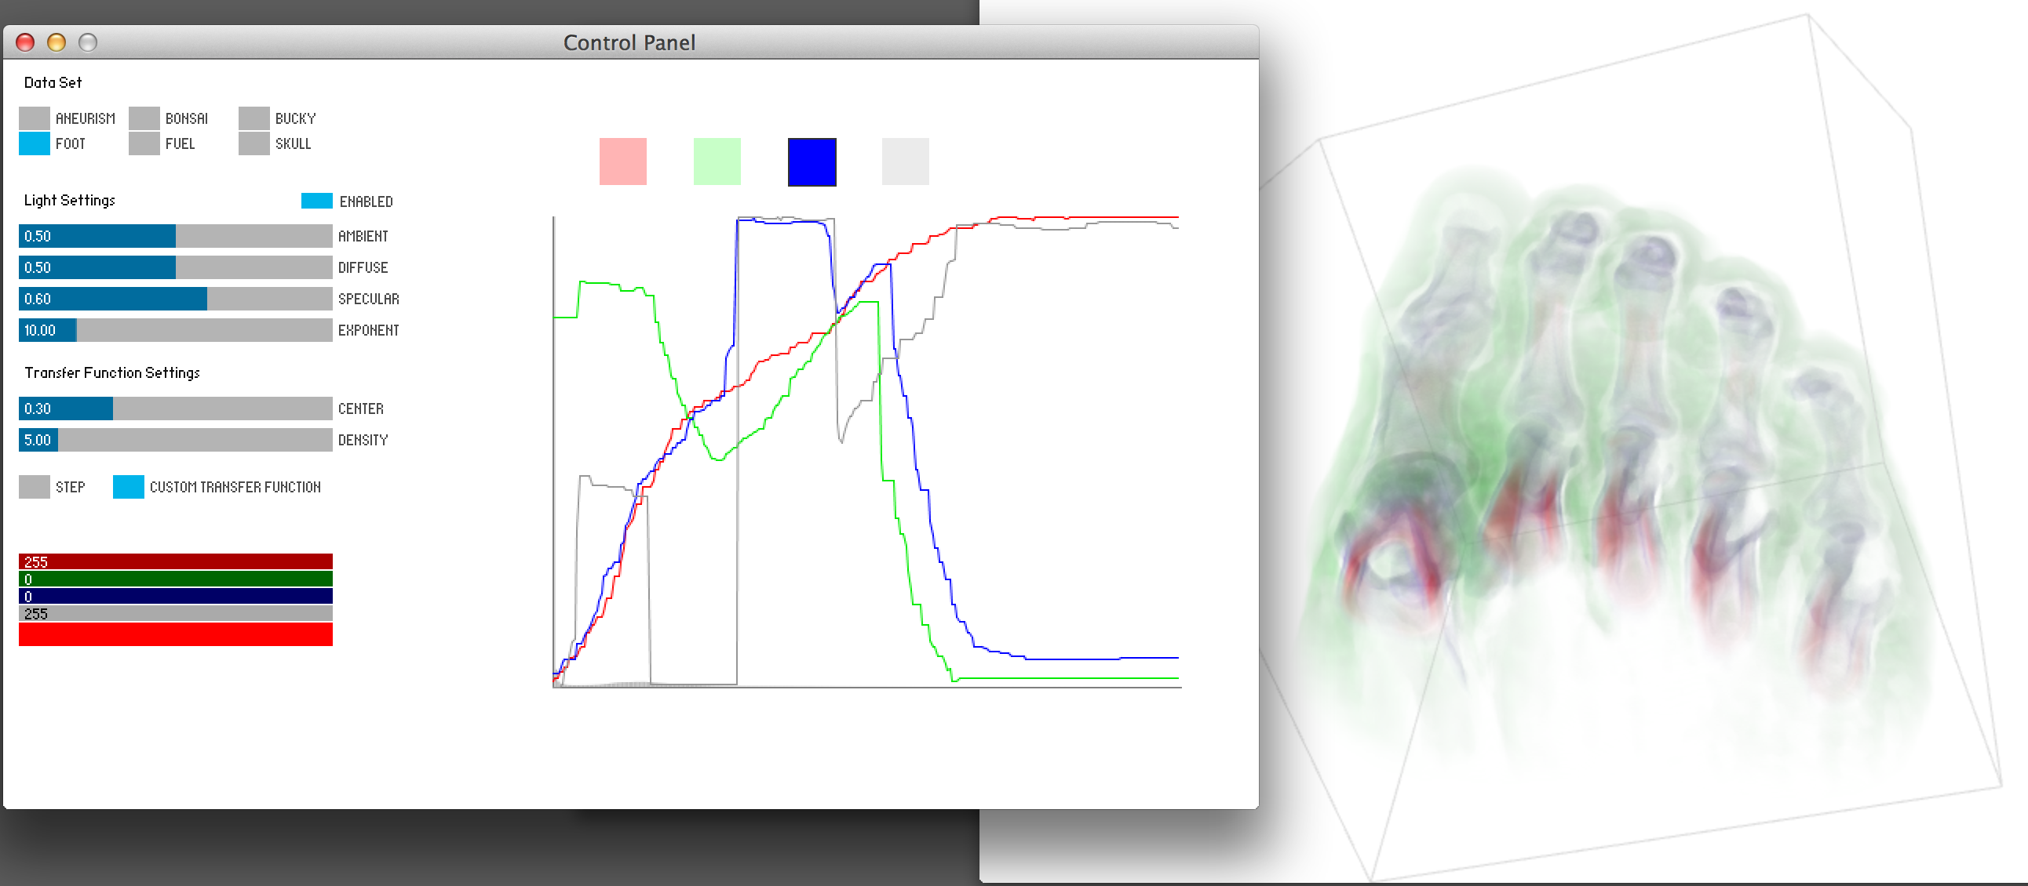Select the blue channel swatch
The width and height of the screenshot is (2028, 886).
pyautogui.click(x=812, y=162)
